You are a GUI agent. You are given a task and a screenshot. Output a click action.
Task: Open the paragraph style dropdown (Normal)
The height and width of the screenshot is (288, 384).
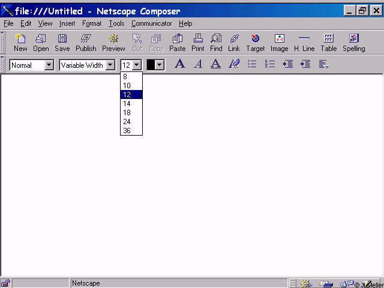point(49,65)
